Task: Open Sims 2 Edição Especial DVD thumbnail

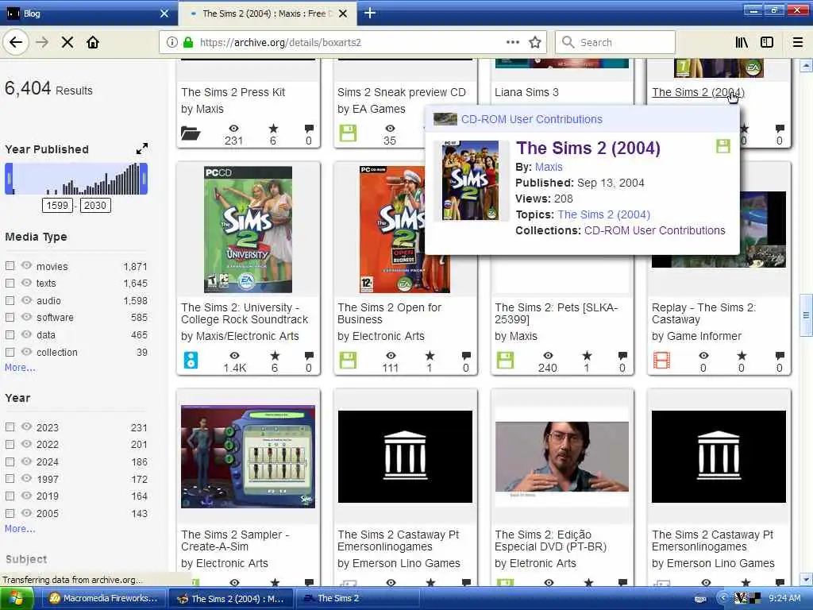Action: pyautogui.click(x=562, y=457)
